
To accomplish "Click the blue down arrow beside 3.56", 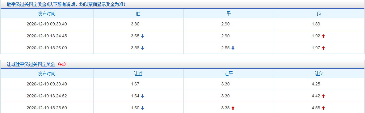I will click(142, 48).
